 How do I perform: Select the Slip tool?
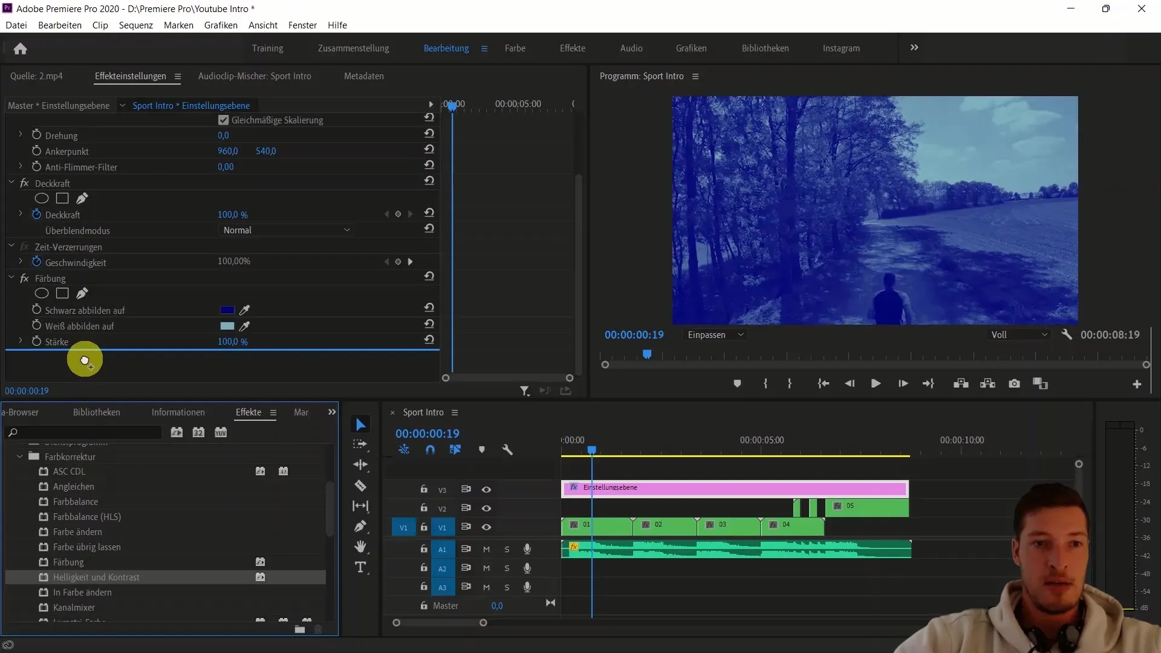(x=360, y=506)
